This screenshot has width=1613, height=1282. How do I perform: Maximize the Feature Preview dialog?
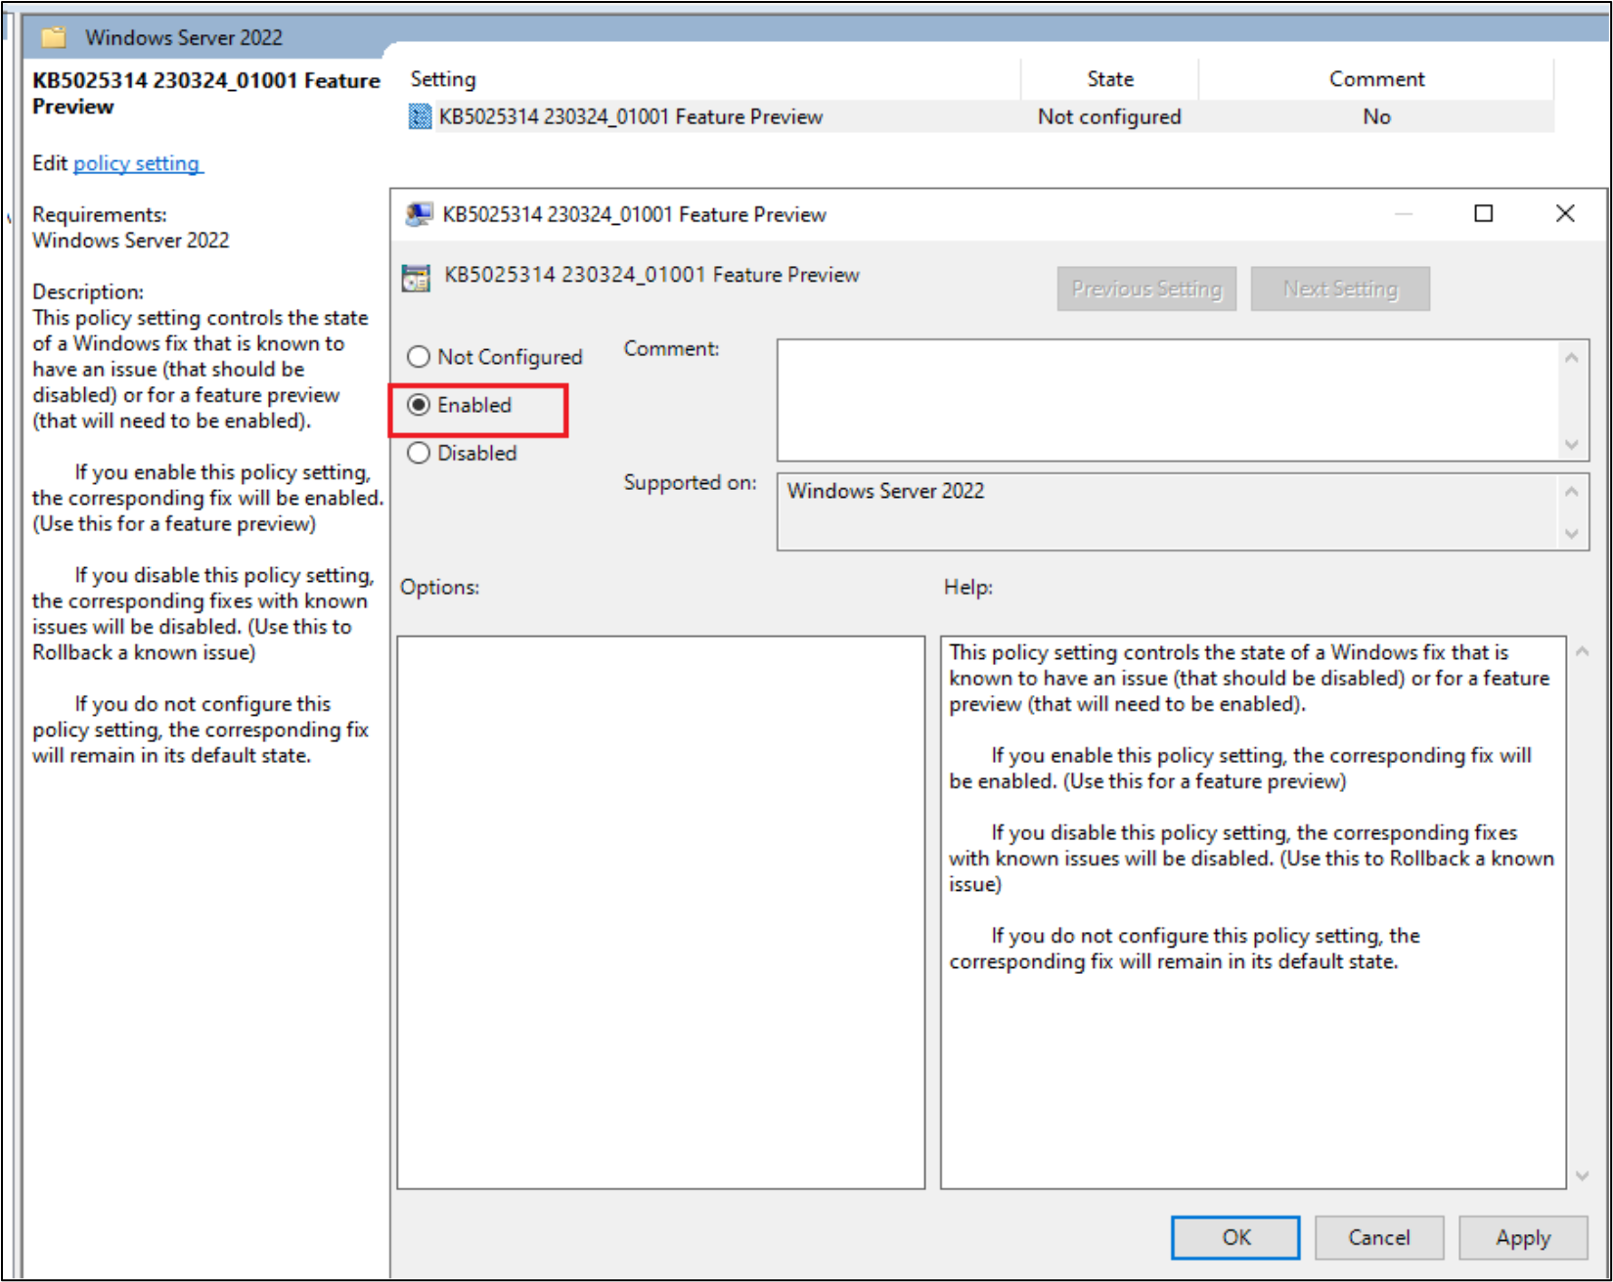point(1484,213)
